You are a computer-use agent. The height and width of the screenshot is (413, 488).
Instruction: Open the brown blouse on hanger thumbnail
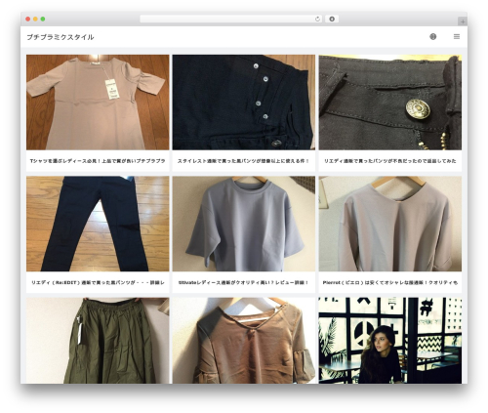244,341
